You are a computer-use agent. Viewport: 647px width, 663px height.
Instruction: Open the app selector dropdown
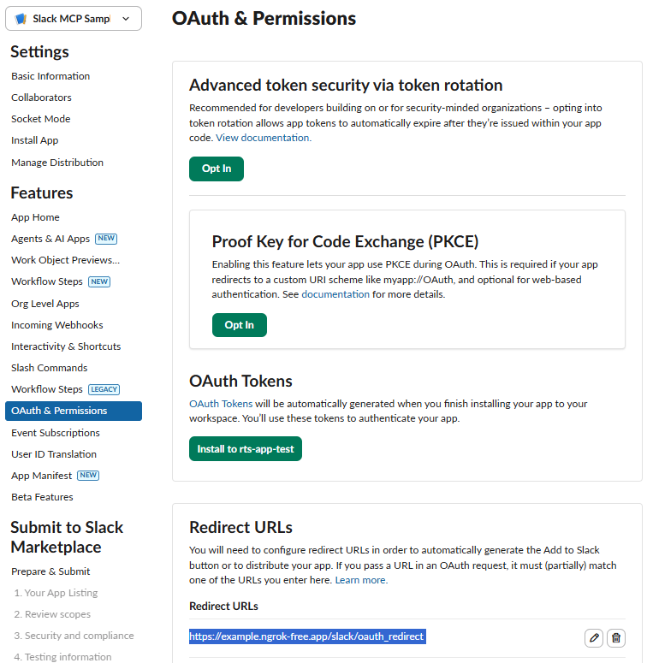127,19
